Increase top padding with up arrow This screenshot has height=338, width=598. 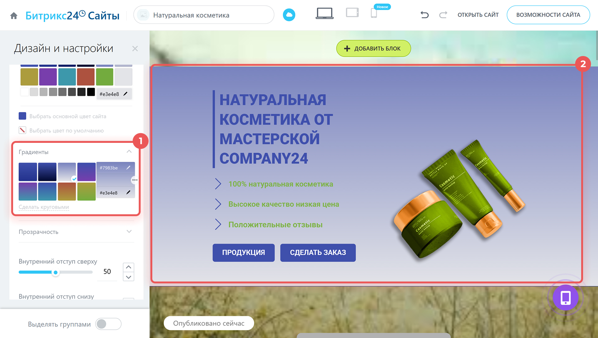coord(128,267)
